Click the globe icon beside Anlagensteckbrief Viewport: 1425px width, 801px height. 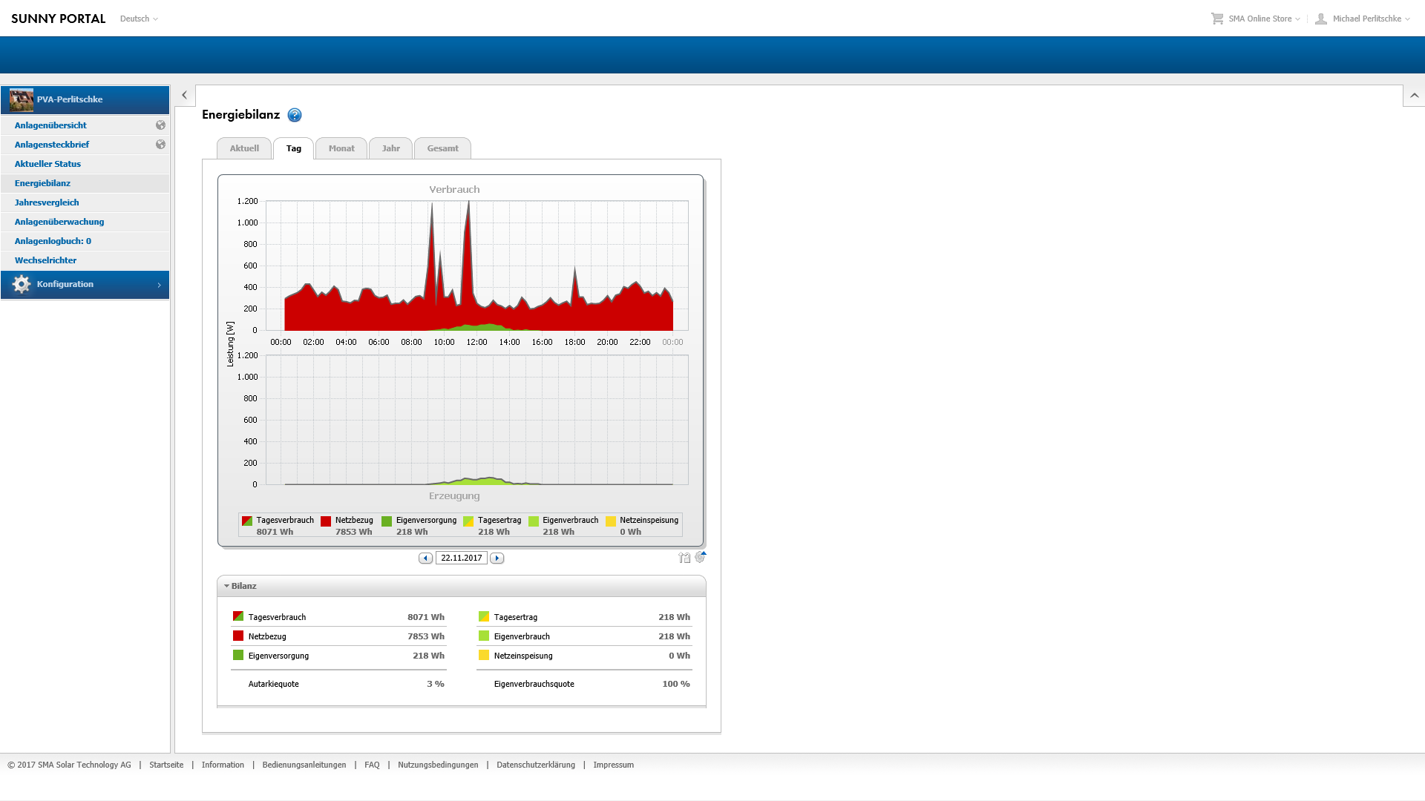(160, 145)
